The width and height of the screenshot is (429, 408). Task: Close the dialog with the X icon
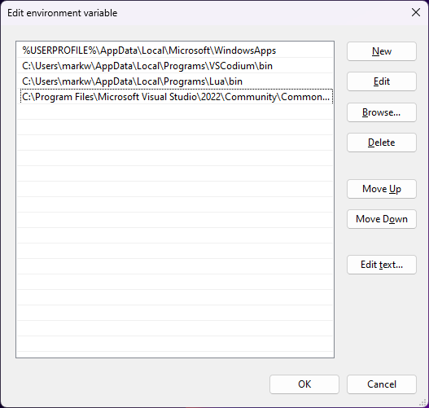click(x=416, y=12)
